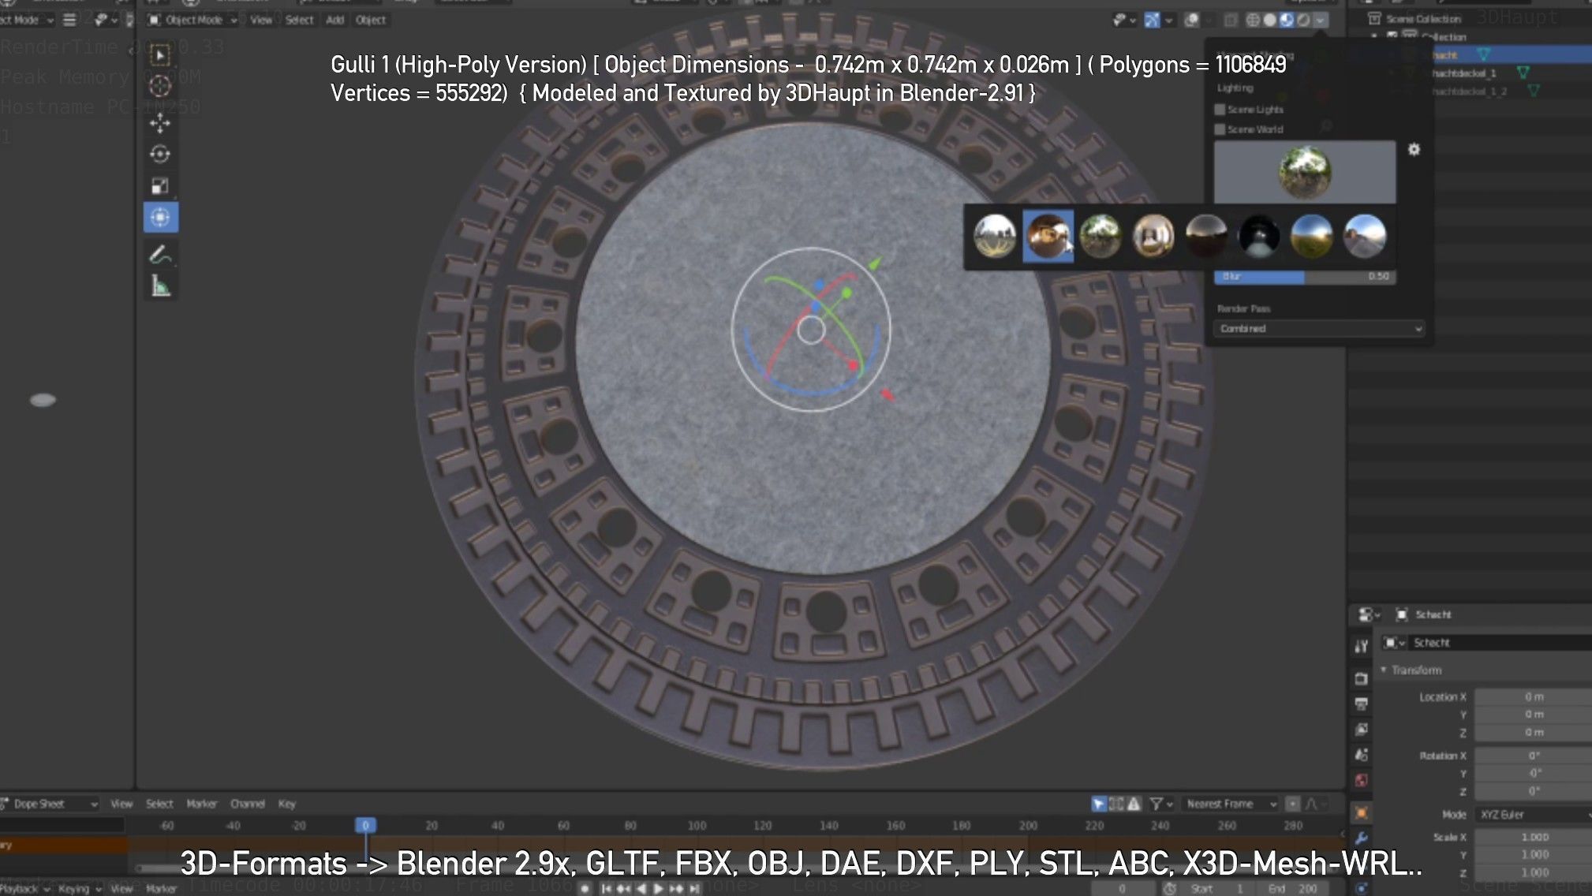This screenshot has height=896, width=1592.
Task: Choose the black studio HDRI sphere
Action: pos(1259,236)
